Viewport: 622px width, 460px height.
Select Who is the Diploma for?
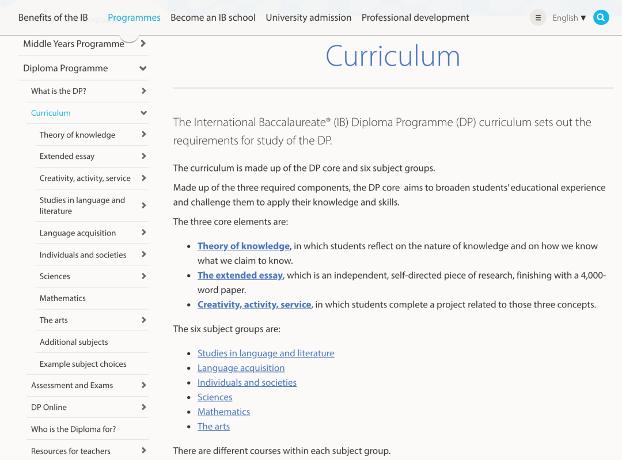tap(74, 429)
